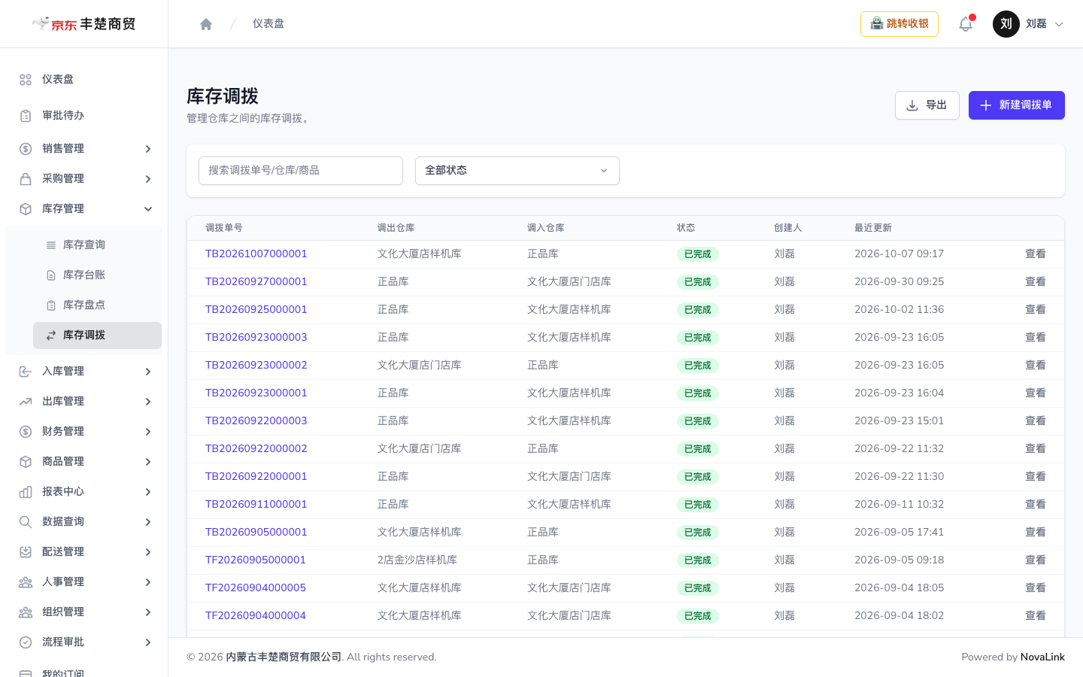
Task: Click 查看 for TB20260911000001
Action: coord(1036,505)
